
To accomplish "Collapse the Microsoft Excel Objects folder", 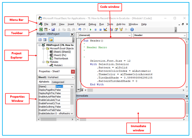I will [44, 48].
